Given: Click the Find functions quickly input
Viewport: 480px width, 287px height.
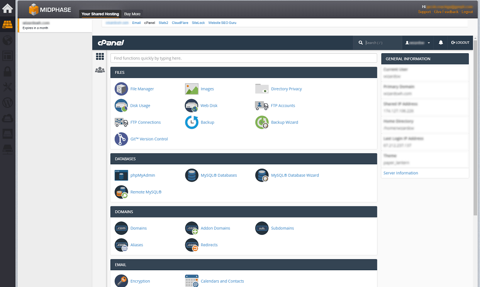Looking at the screenshot, I should point(244,58).
